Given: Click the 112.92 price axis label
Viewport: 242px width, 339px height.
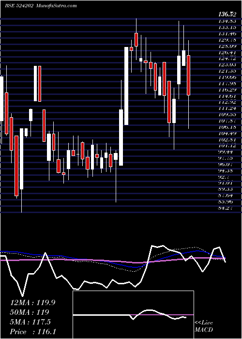Looking at the screenshot, I should [227, 102].
